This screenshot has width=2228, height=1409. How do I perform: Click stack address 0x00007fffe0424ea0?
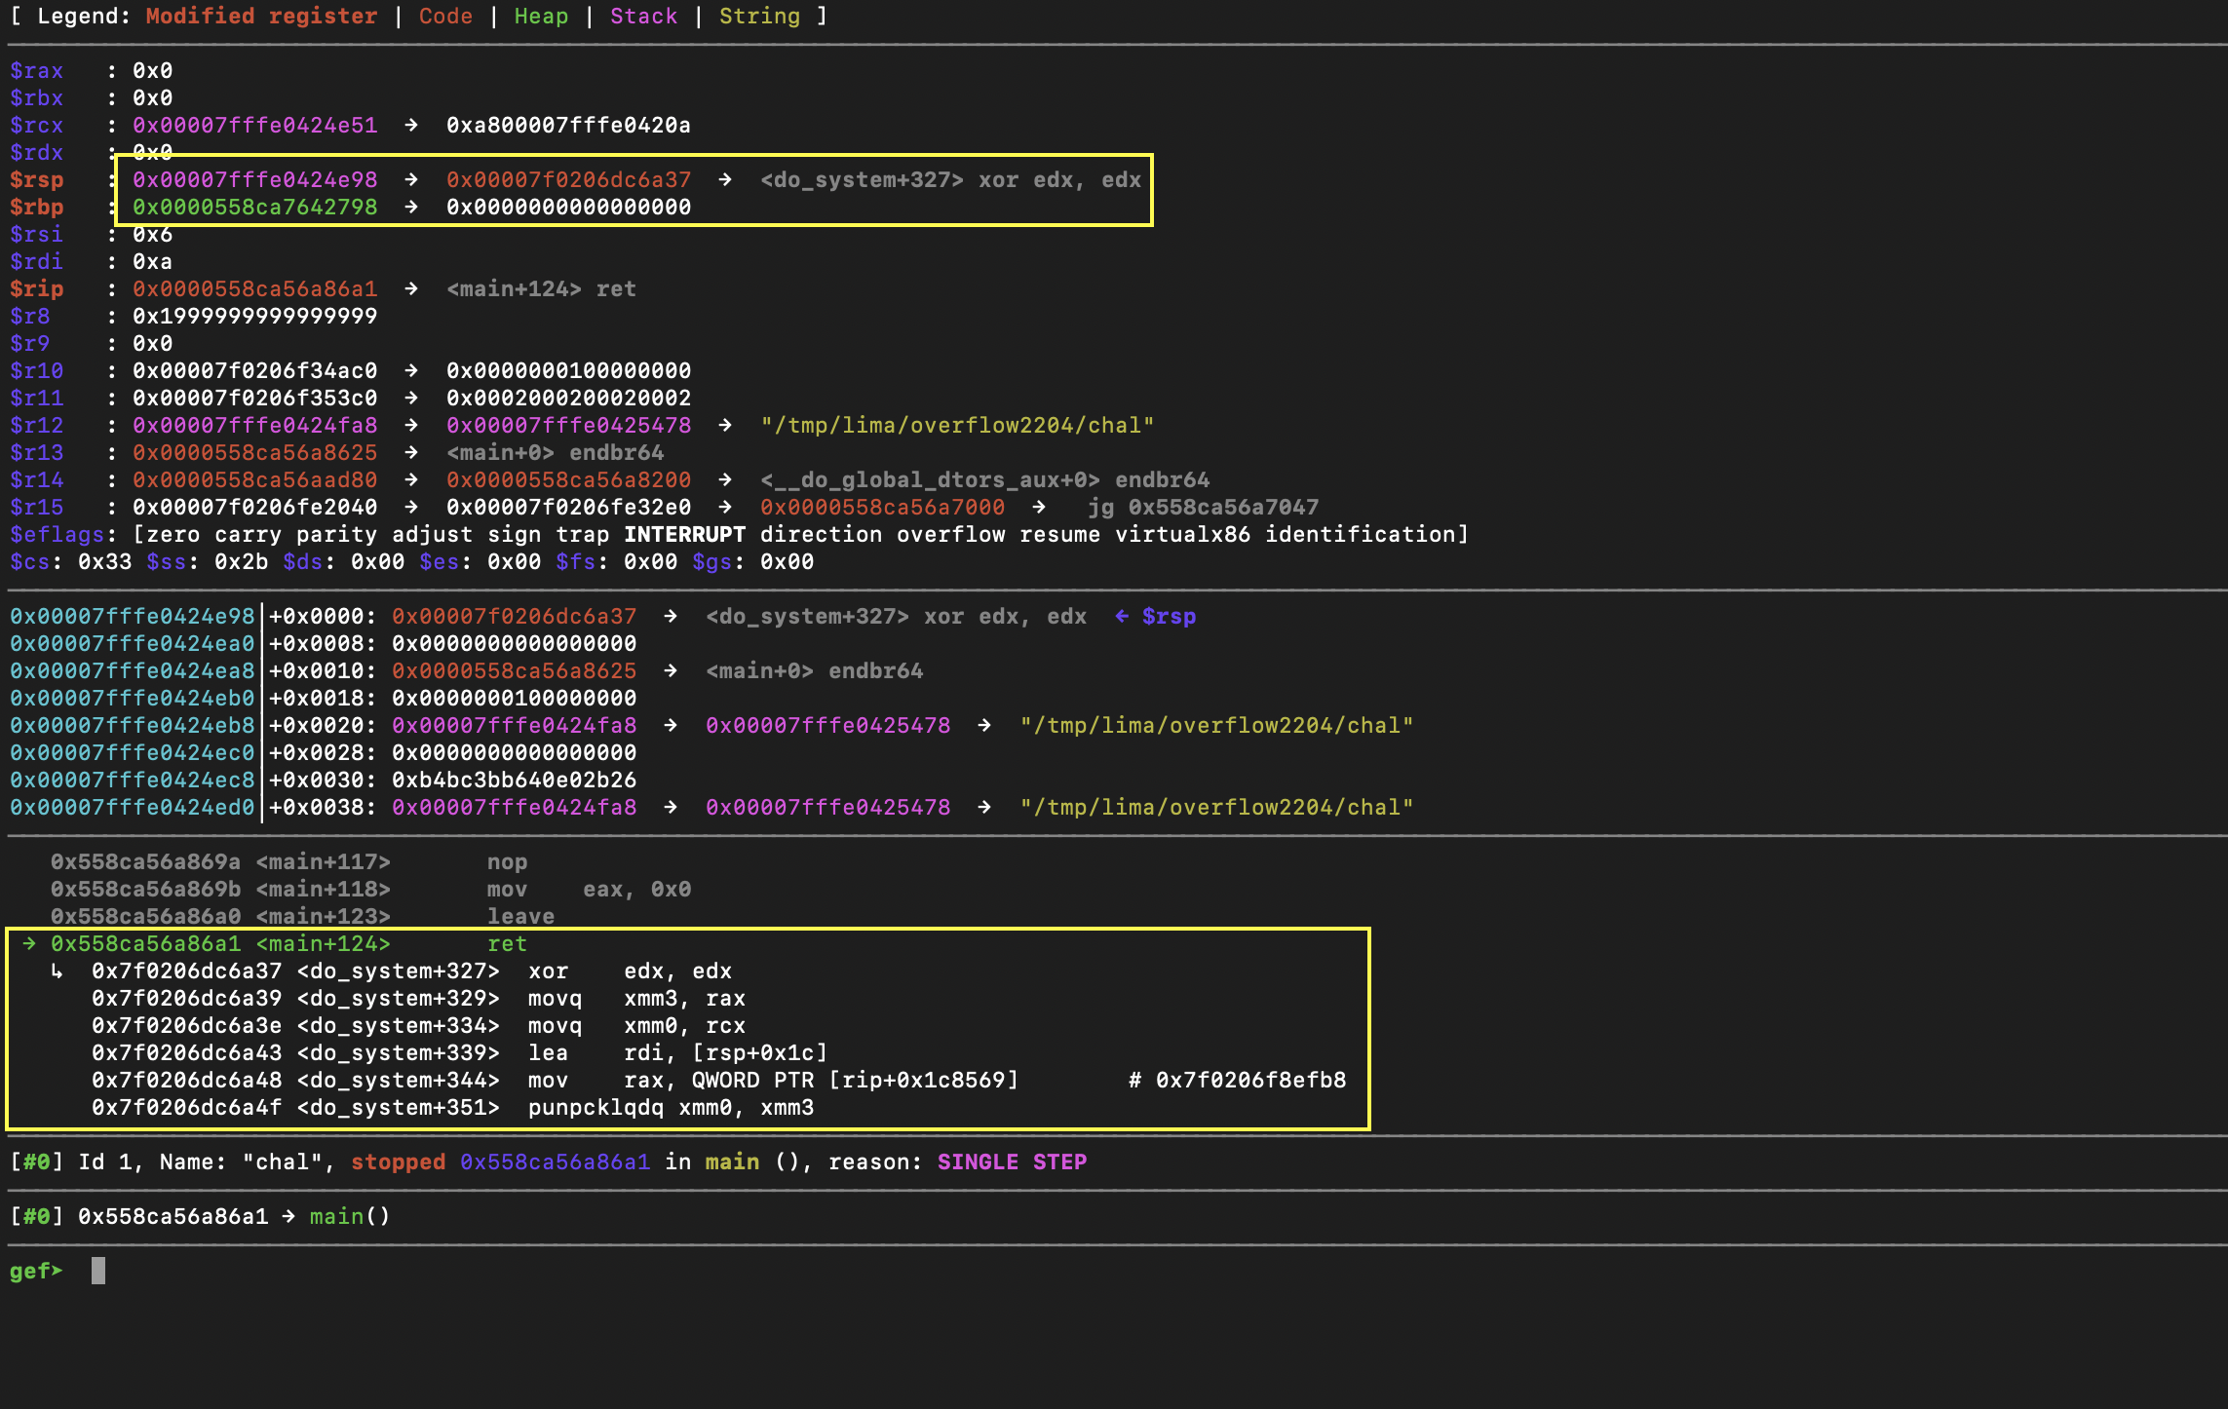point(132,644)
